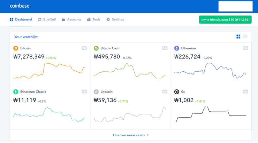Click Bitcoin price ₩7,278,349
Screen dimensions: 258x143
pos(29,57)
